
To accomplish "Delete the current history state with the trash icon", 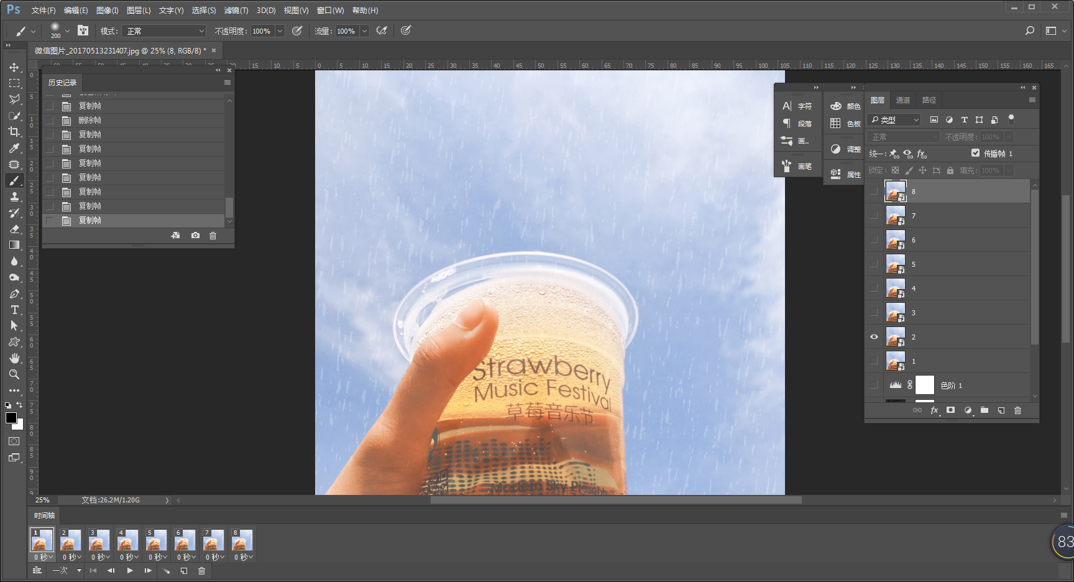I will (213, 236).
